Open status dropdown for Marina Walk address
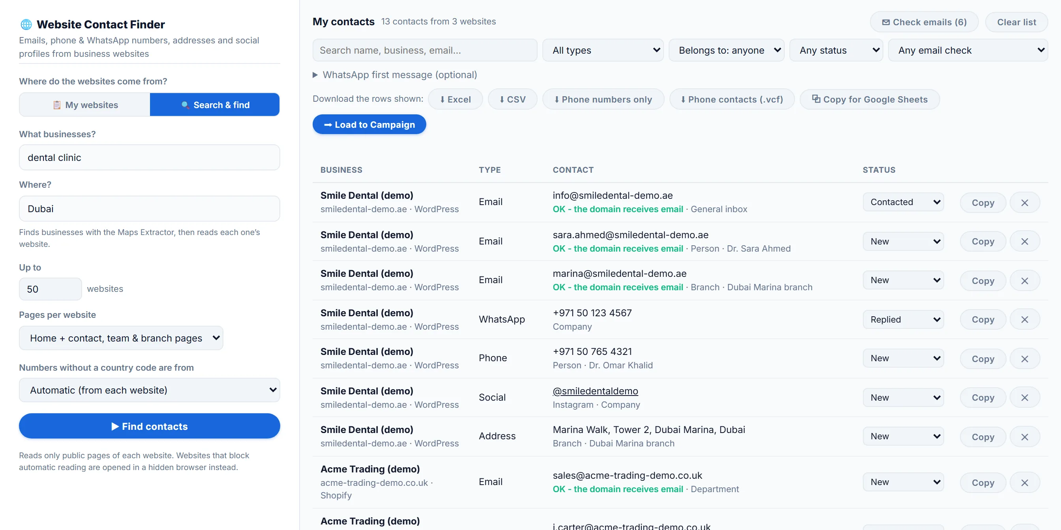This screenshot has height=530, width=1061. click(x=903, y=436)
